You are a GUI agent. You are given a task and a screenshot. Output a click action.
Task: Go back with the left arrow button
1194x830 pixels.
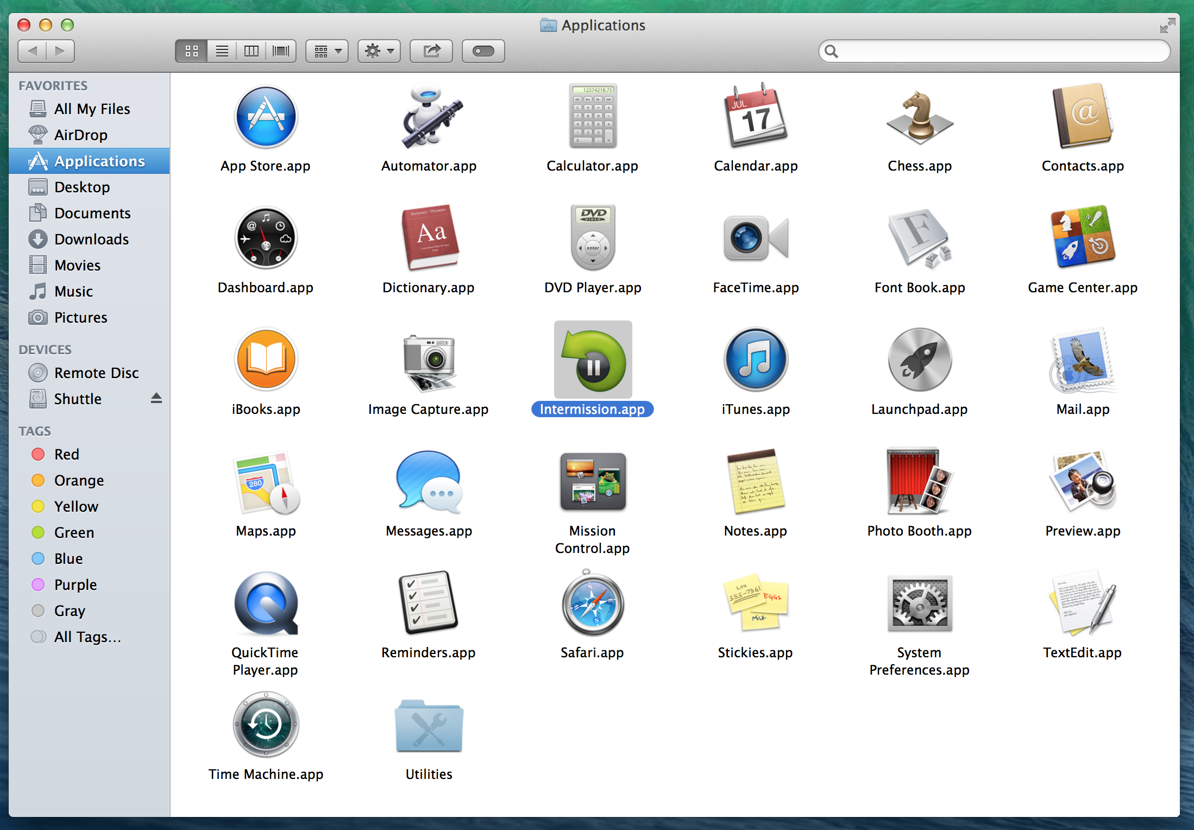[x=32, y=51]
